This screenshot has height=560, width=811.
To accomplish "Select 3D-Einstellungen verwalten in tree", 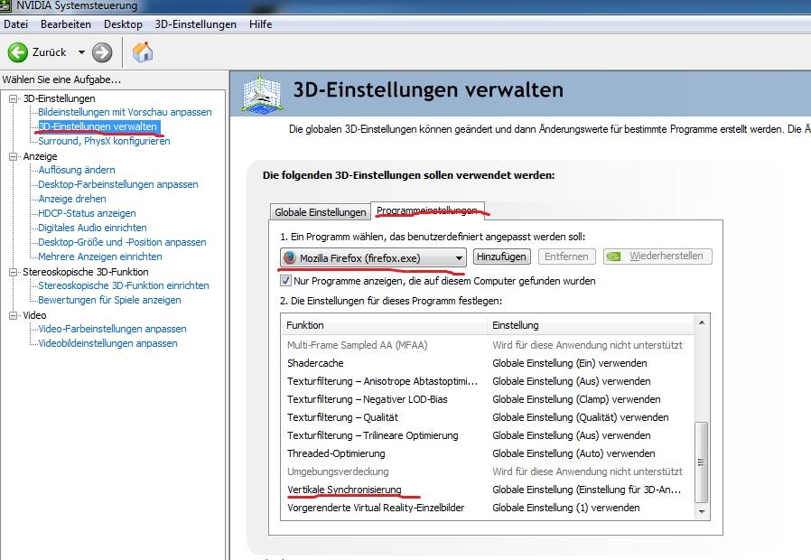I will pyautogui.click(x=98, y=126).
